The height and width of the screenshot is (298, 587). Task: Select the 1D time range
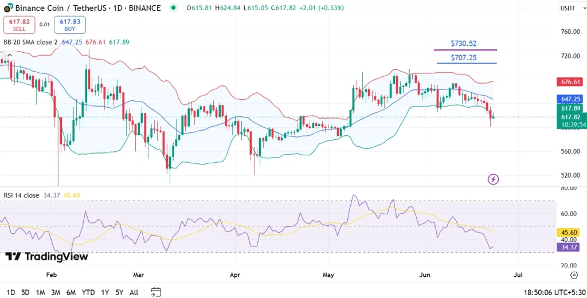(11, 292)
